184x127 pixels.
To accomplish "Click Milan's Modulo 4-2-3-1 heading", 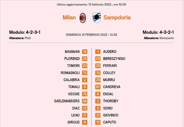I will (25, 32).
